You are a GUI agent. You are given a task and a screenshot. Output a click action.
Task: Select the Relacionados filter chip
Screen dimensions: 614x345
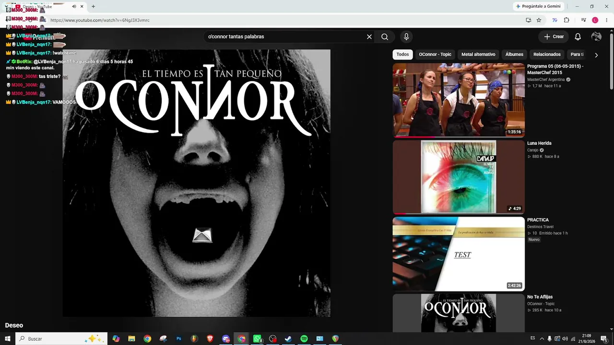click(x=547, y=55)
